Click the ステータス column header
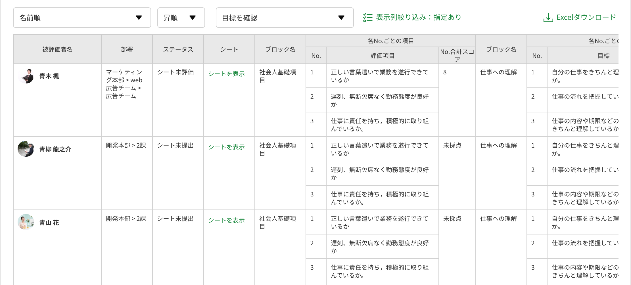631x285 pixels. coord(178,49)
